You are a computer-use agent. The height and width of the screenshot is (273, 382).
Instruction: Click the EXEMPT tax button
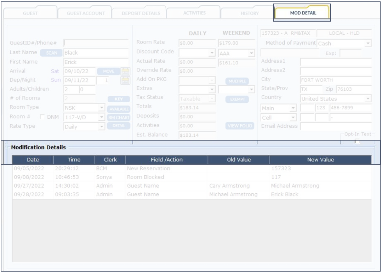click(x=237, y=99)
